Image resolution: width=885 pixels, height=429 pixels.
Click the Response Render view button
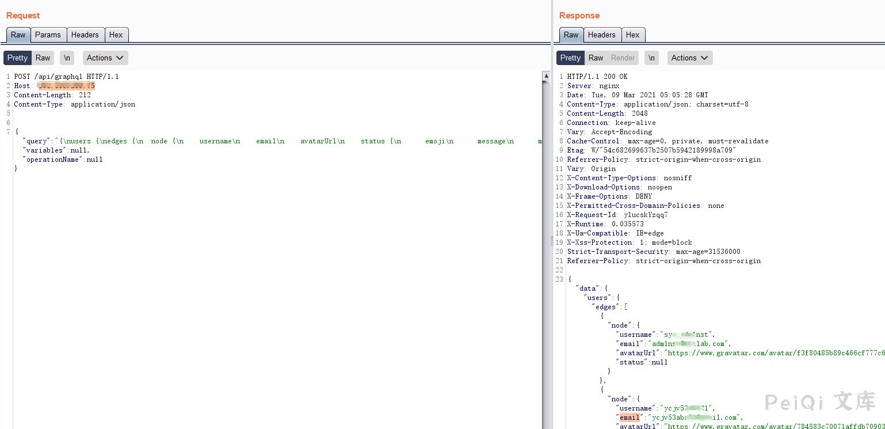tap(623, 58)
